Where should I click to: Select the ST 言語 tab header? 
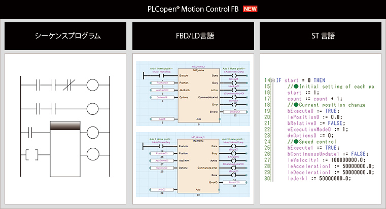pyautogui.click(x=320, y=36)
